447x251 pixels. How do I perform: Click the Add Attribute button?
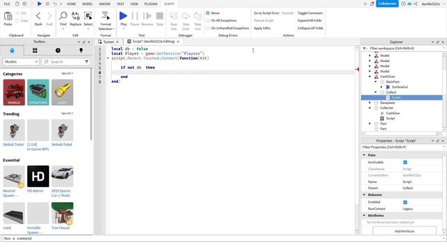tap(404, 231)
